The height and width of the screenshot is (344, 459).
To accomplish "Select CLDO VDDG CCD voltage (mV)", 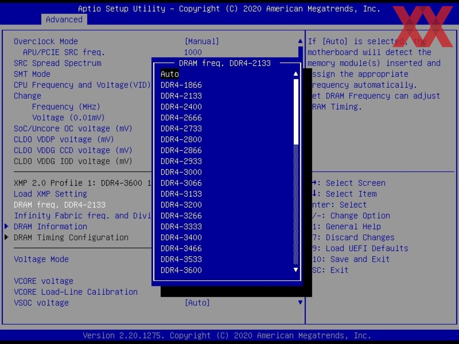I will [73, 150].
